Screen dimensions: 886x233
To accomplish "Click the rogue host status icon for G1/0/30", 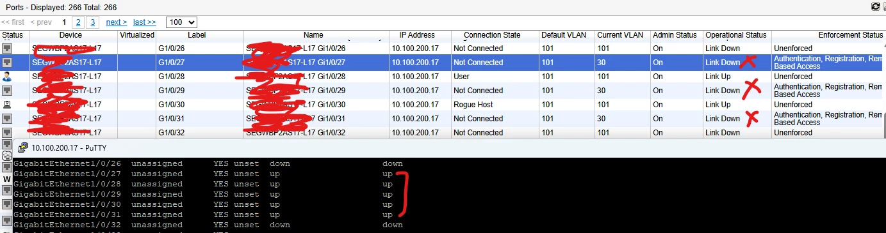I will click(7, 105).
